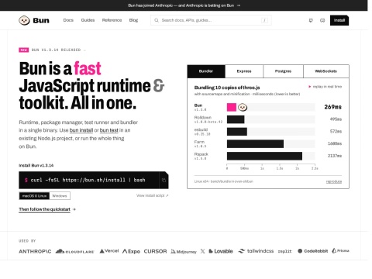The height and width of the screenshot is (279, 372).
Task: Click the Farm benchmark bar
Action: tap(255, 144)
